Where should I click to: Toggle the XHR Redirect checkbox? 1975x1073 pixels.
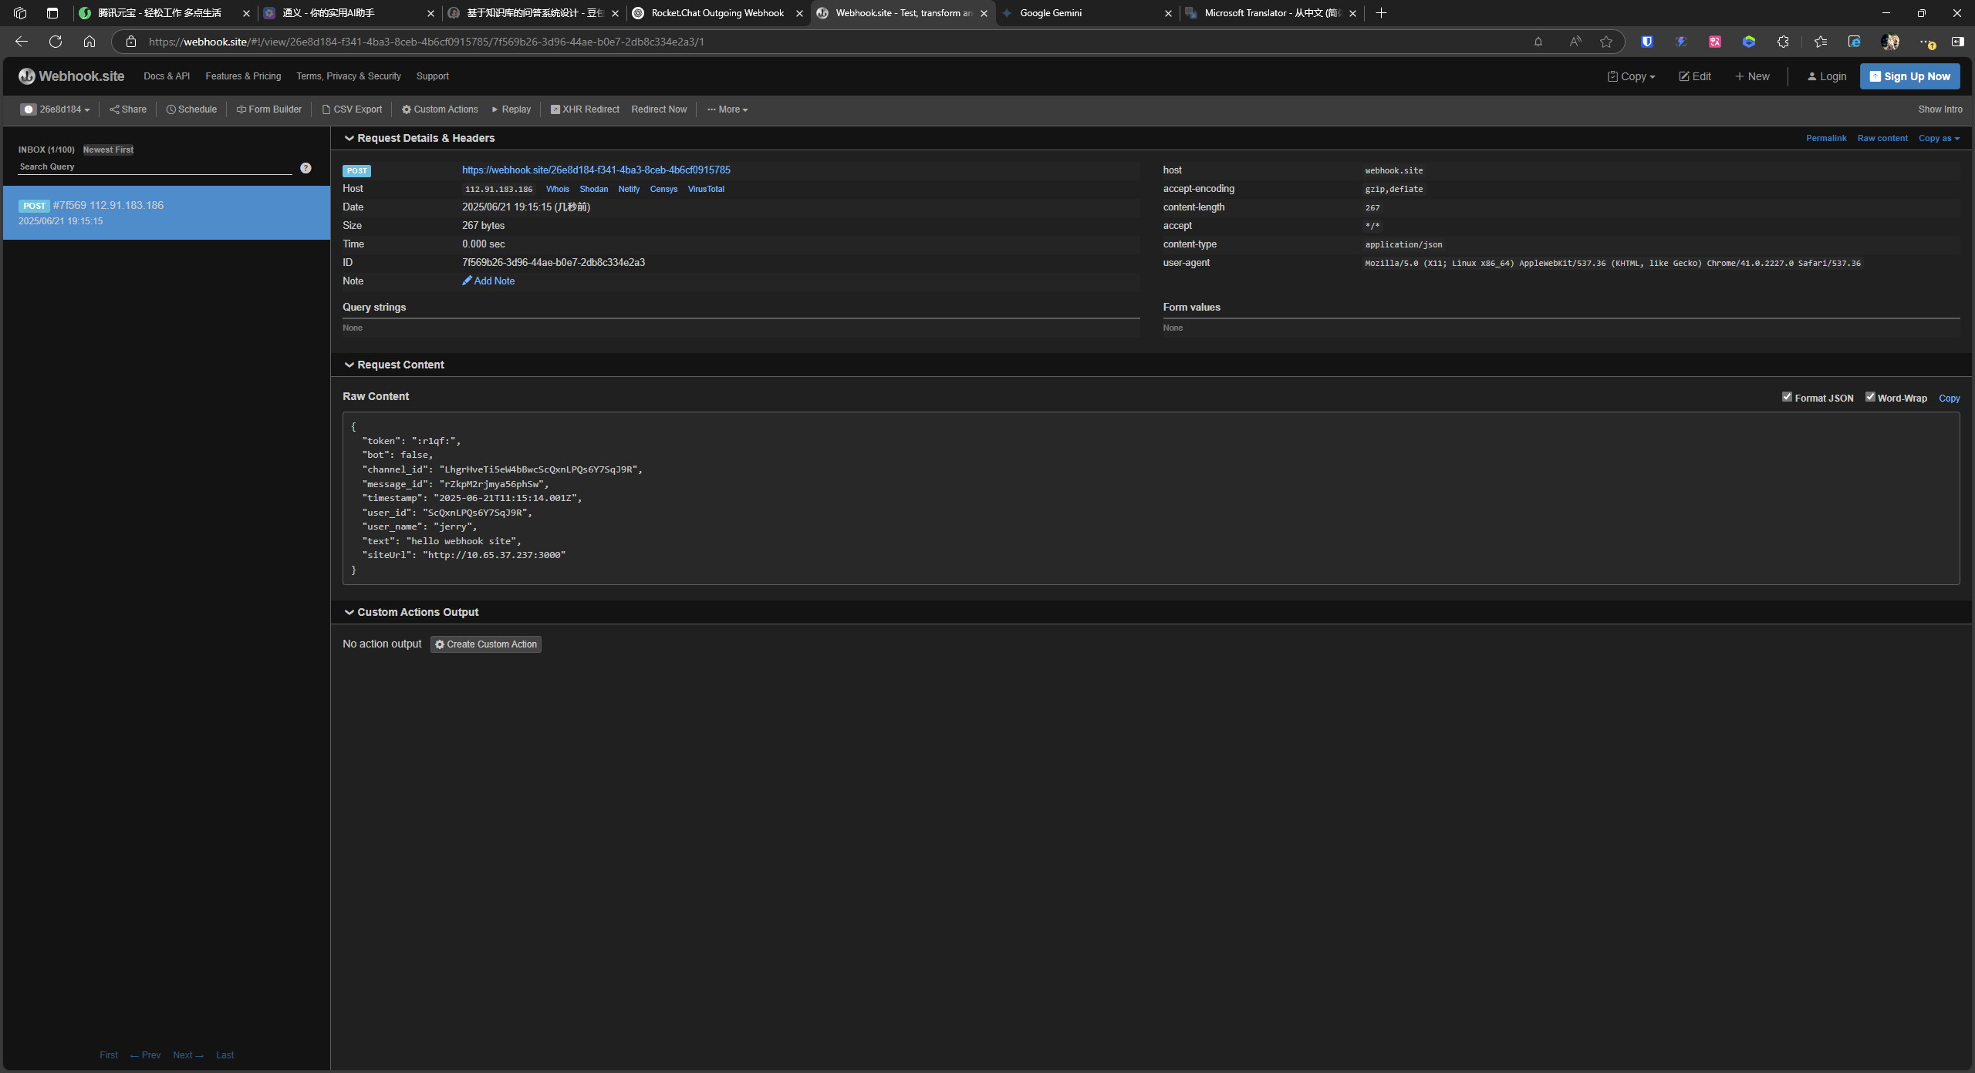(x=555, y=109)
